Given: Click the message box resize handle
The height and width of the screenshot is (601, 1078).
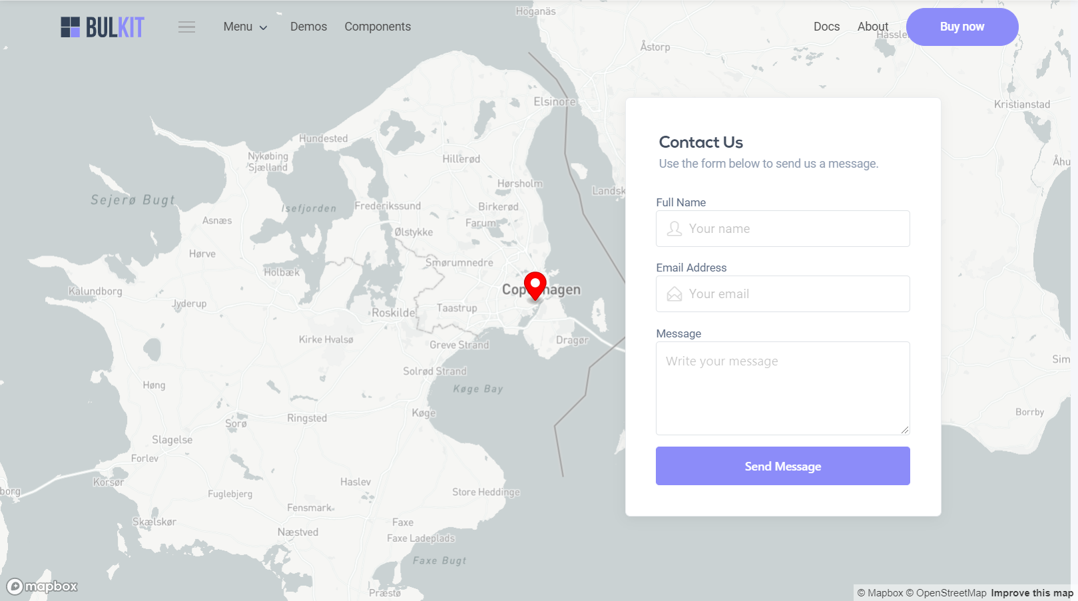Looking at the screenshot, I should point(905,430).
